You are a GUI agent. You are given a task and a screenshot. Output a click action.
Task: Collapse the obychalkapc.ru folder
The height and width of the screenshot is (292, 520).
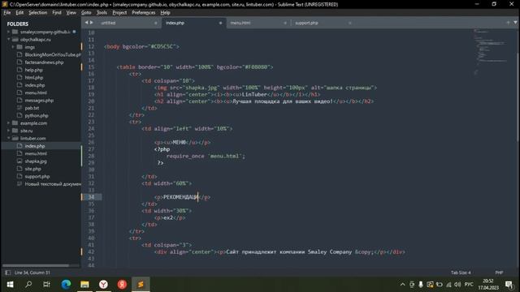[x=9, y=40]
